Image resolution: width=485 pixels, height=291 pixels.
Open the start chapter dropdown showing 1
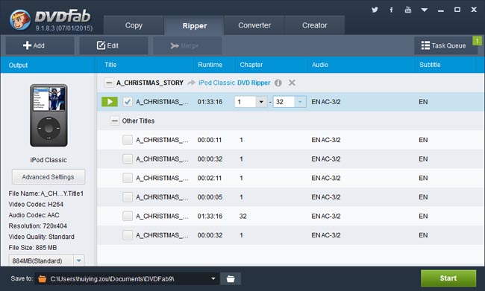(x=261, y=102)
